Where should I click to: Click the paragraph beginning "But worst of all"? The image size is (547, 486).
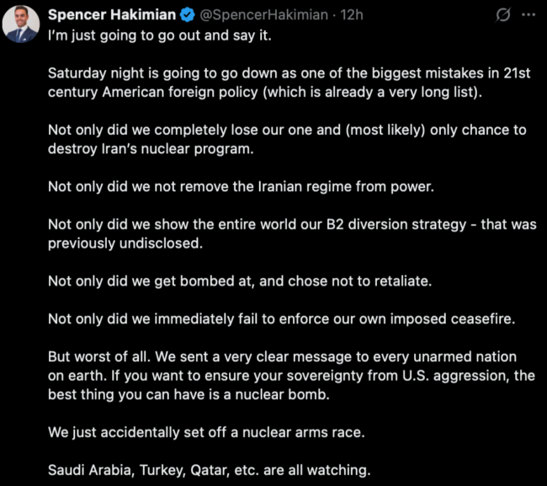pos(291,376)
